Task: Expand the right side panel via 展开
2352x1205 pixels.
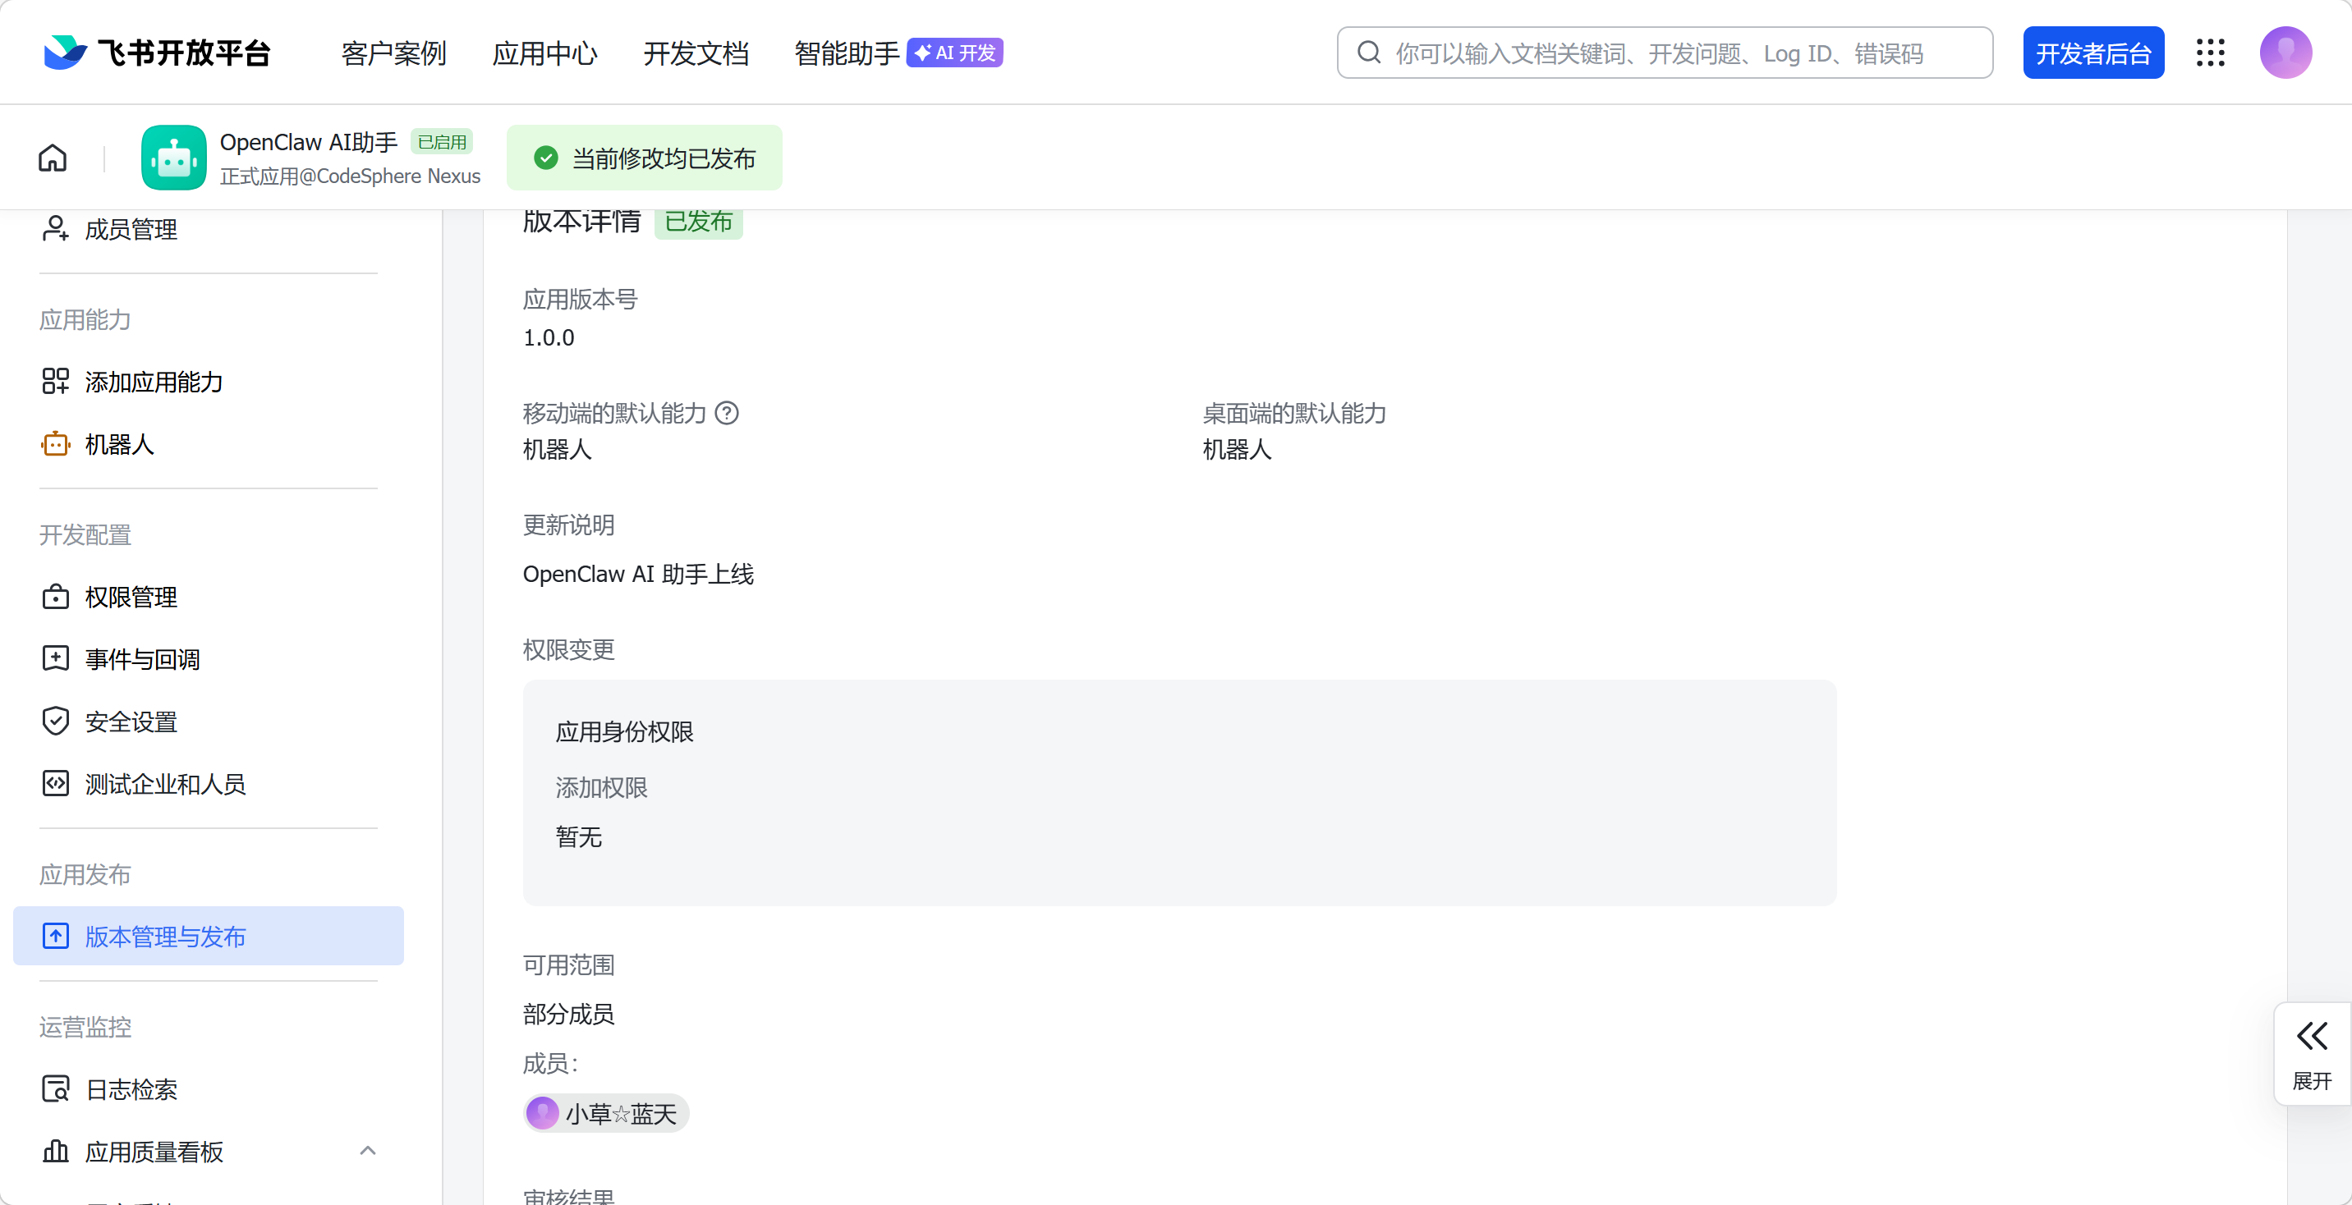Action: coord(2312,1052)
